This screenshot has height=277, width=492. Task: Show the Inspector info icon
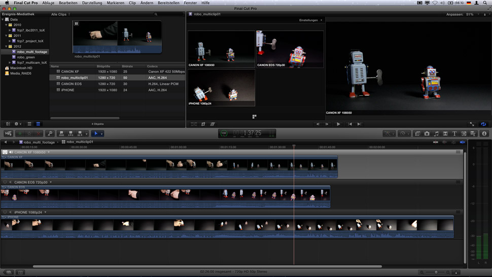484,133
